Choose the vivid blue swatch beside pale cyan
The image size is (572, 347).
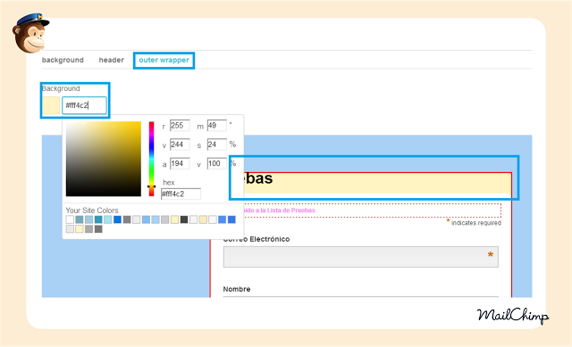click(x=117, y=219)
